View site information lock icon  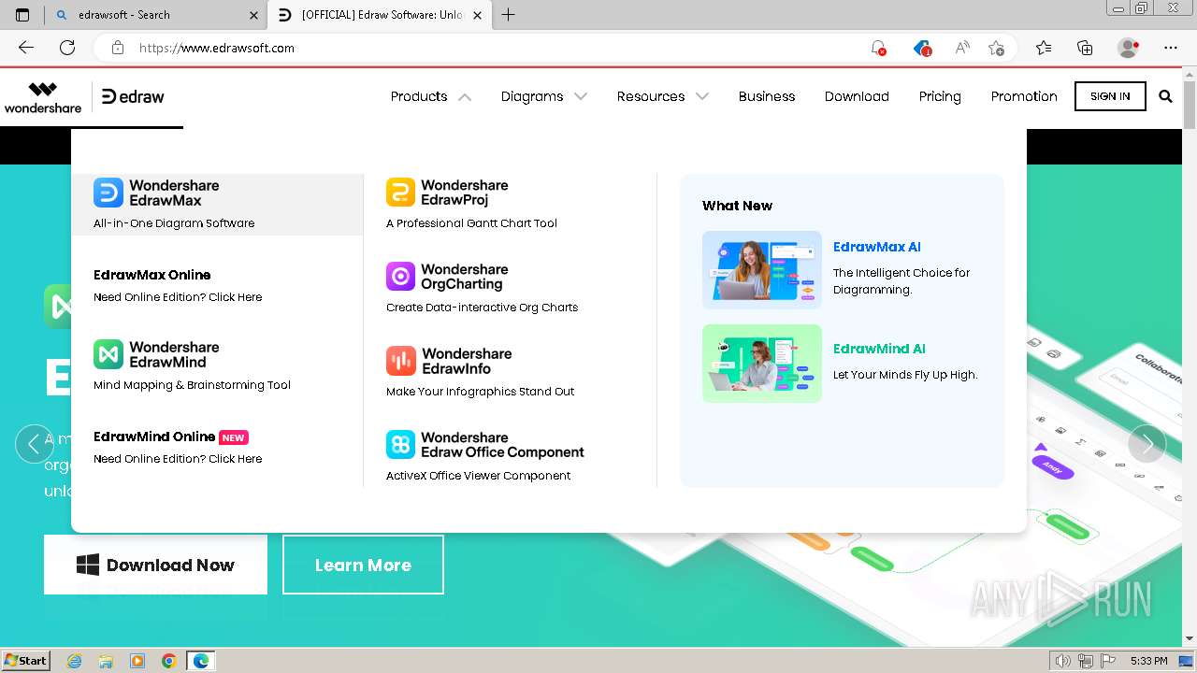[117, 48]
